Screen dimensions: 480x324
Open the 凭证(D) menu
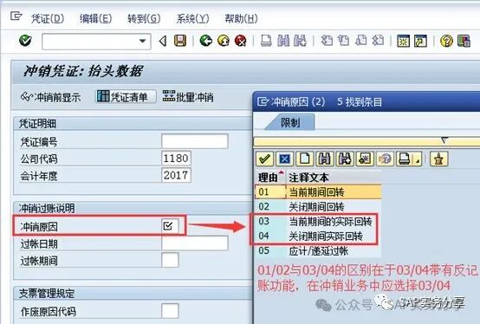click(48, 19)
